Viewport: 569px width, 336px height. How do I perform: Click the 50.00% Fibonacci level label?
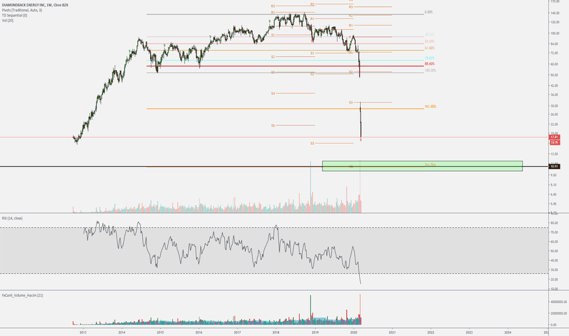tap(430, 42)
